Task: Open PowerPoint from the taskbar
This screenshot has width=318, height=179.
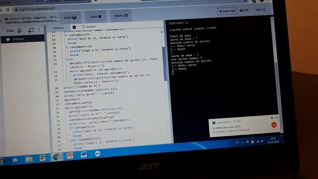Action: tap(70, 156)
